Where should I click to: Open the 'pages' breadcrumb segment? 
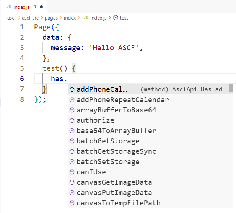point(51,18)
